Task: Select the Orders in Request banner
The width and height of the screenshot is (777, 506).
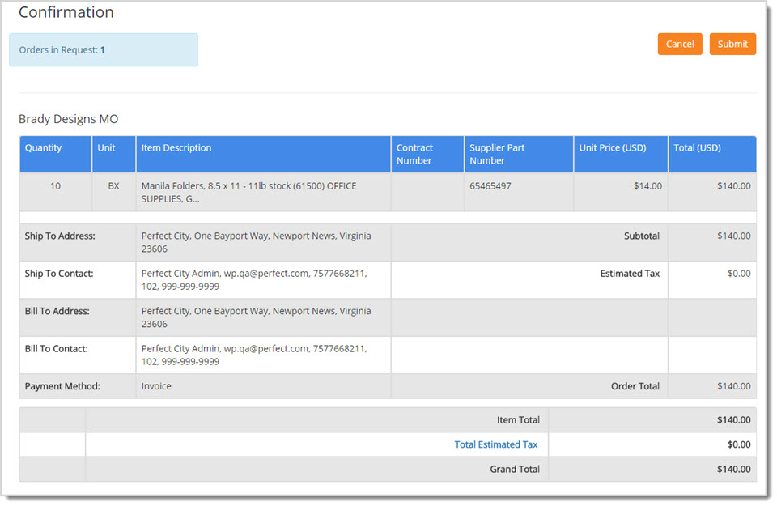Action: pyautogui.click(x=103, y=50)
